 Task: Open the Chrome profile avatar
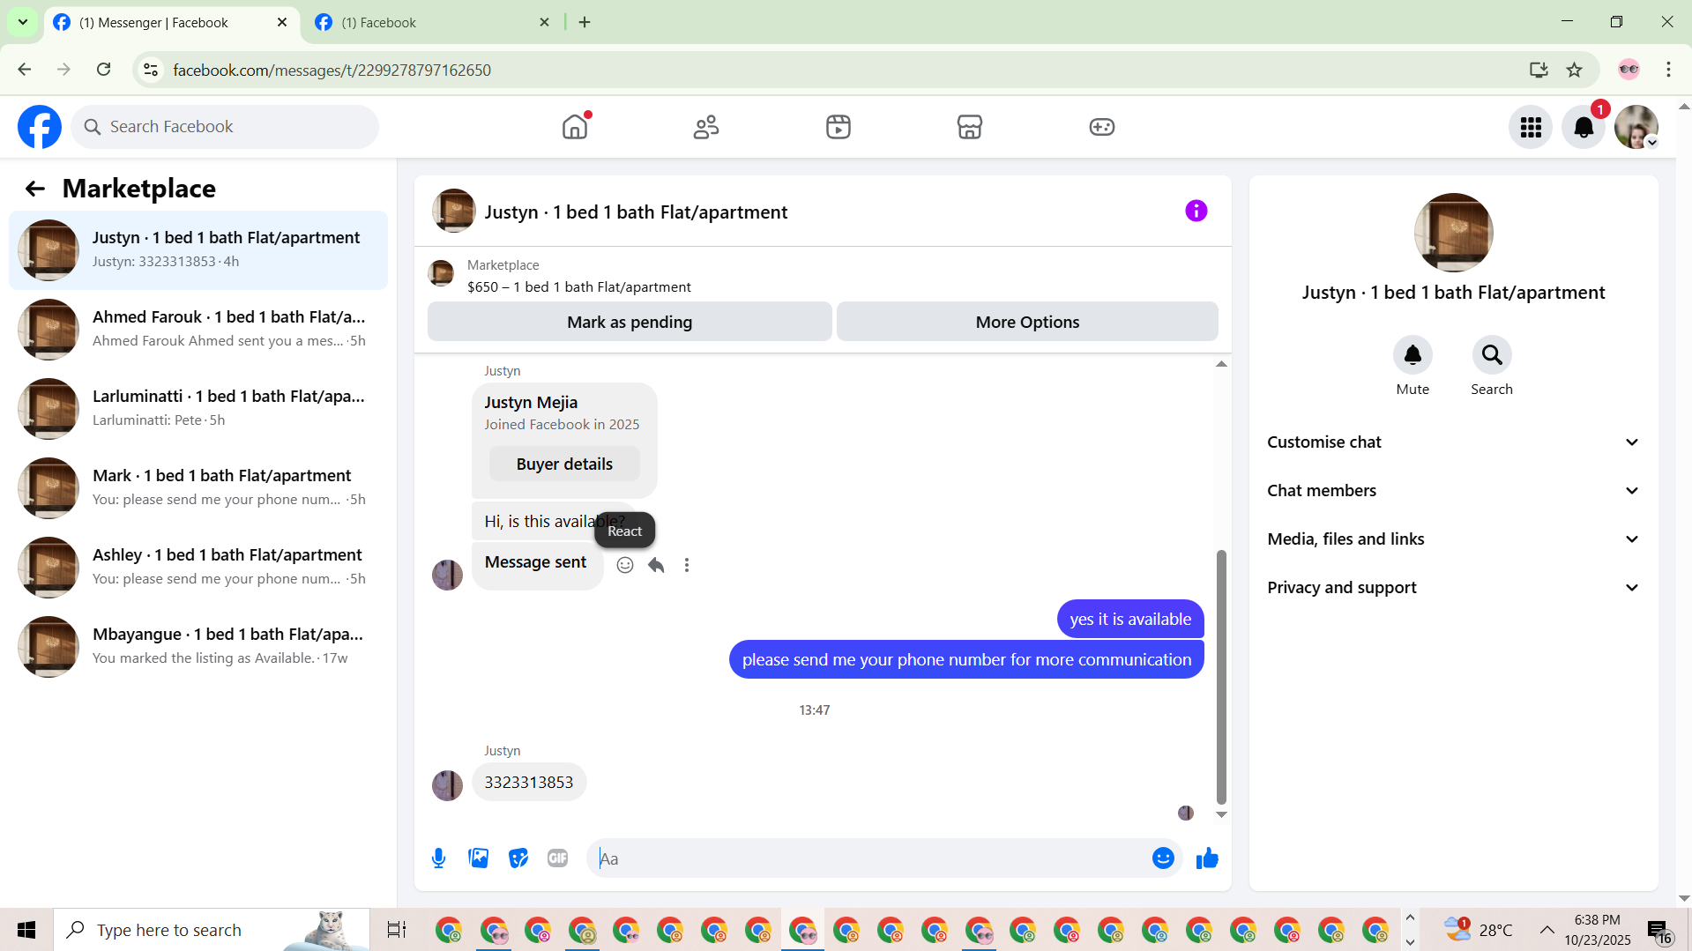pos(1629,70)
